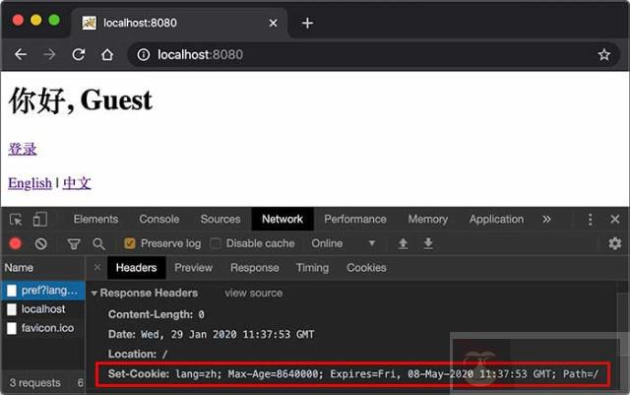The width and height of the screenshot is (630, 395).
Task: Bookmark this page with the star icon
Action: [603, 55]
